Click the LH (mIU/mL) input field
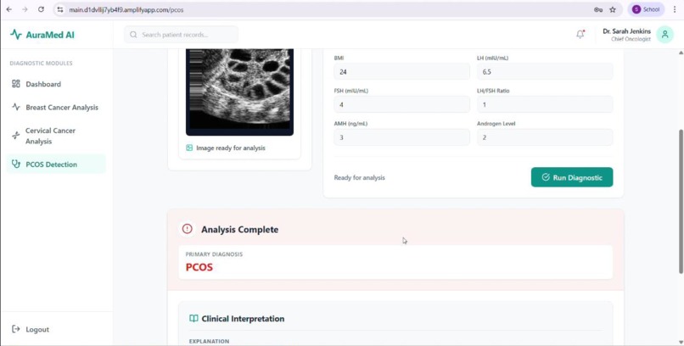The image size is (684, 346). 545,71
